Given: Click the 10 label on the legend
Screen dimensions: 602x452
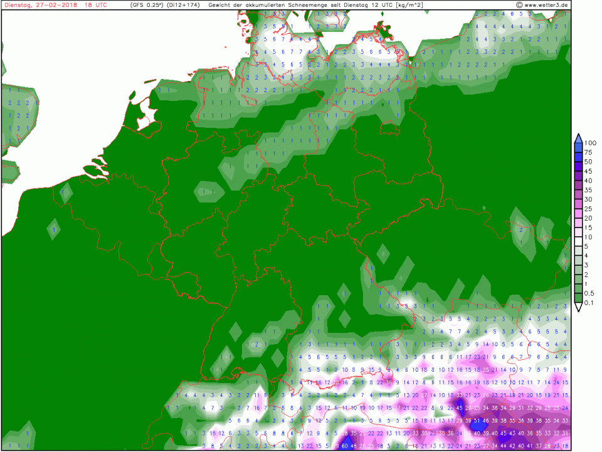Looking at the screenshot, I should click(x=589, y=237).
